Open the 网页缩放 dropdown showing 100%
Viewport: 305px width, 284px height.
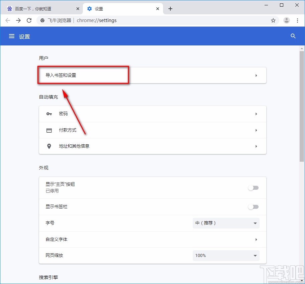(x=226, y=255)
